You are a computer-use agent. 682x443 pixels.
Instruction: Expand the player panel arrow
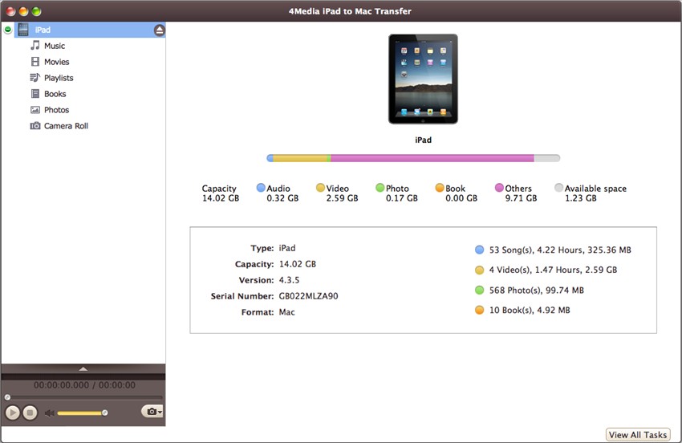click(83, 368)
